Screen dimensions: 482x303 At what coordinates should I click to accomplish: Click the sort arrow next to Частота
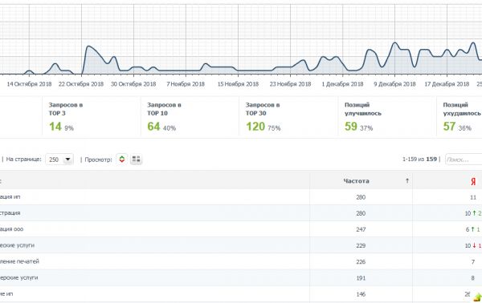pyautogui.click(x=407, y=181)
